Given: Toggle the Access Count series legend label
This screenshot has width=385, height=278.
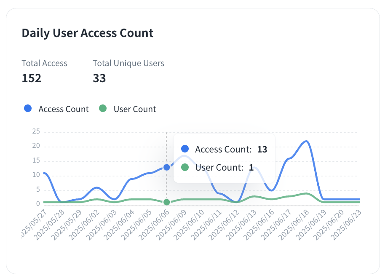Looking at the screenshot, I should (63, 109).
